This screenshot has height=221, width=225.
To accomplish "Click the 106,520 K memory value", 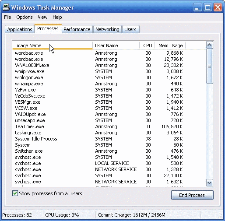I will click(x=172, y=126).
